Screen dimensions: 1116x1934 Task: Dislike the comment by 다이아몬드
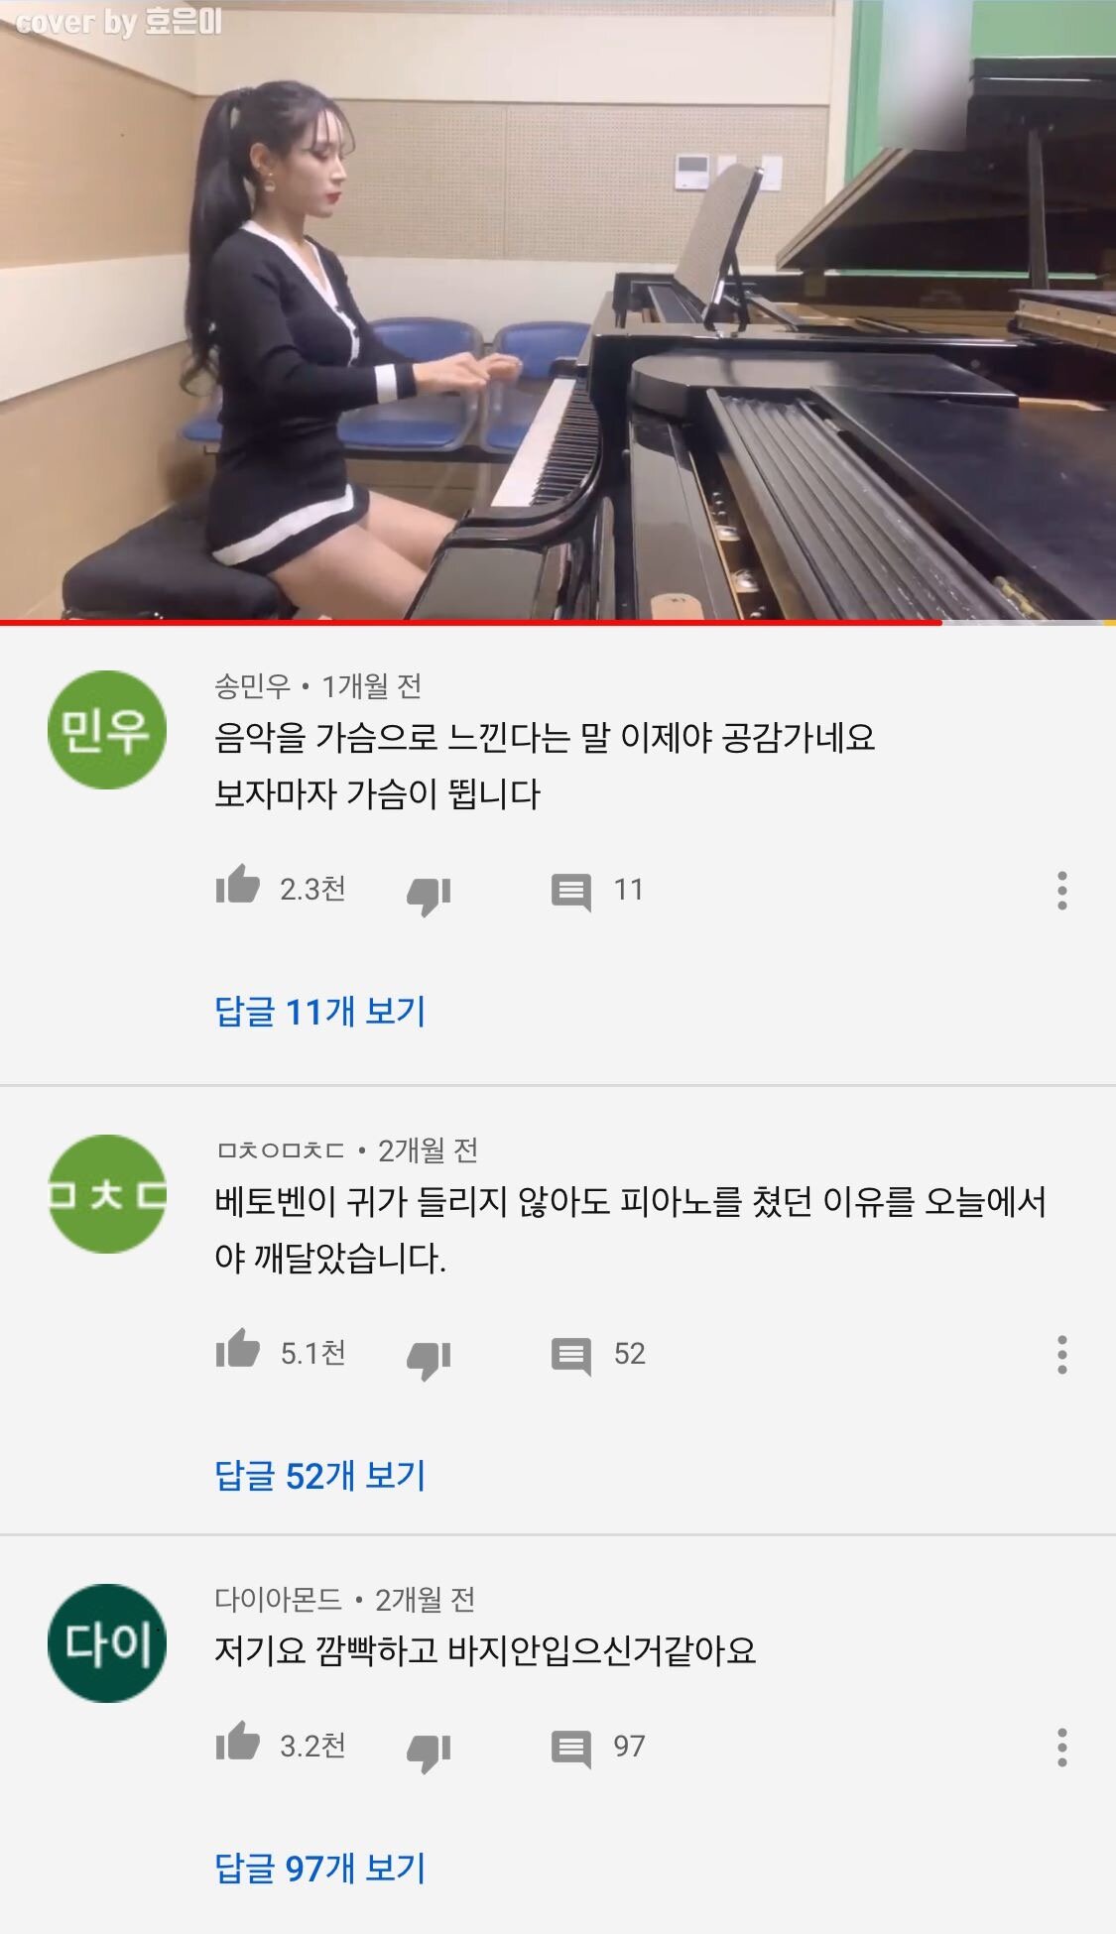[x=429, y=1753]
